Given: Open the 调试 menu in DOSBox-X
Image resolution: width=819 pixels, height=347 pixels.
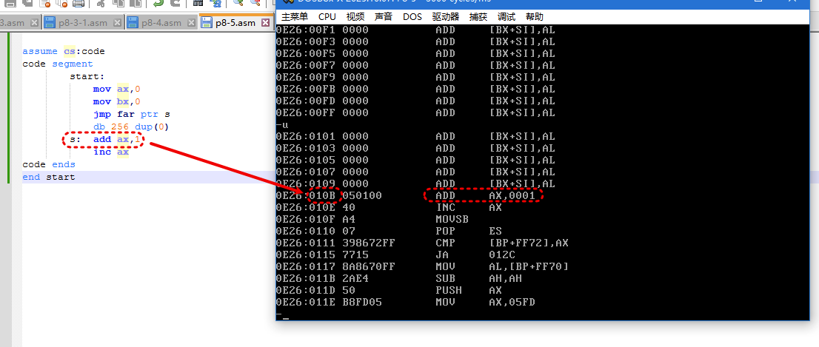Looking at the screenshot, I should click(x=506, y=17).
